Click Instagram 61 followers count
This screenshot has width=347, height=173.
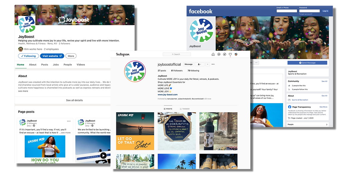[177, 70]
